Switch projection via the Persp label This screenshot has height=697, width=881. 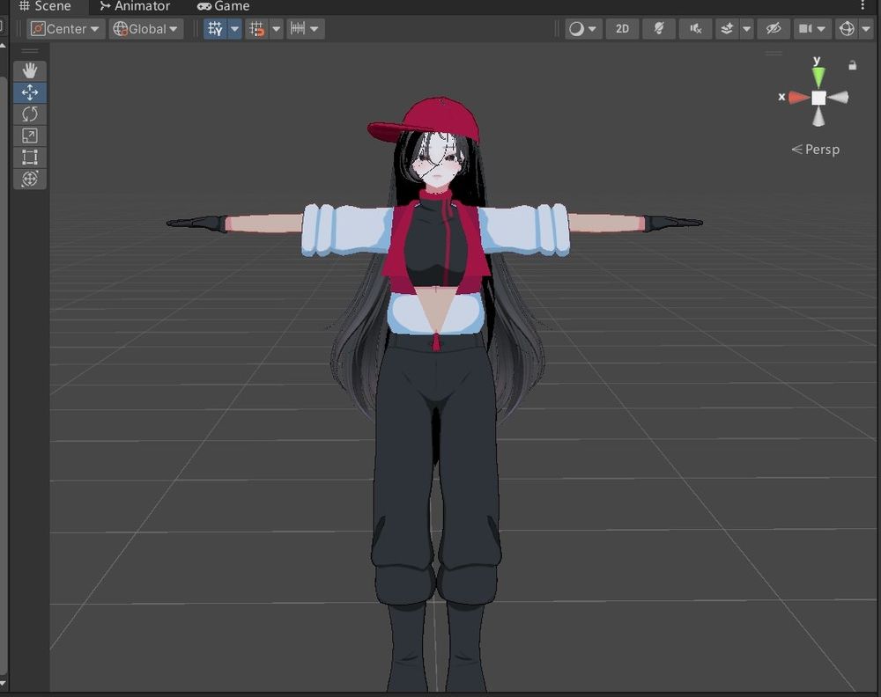816,150
